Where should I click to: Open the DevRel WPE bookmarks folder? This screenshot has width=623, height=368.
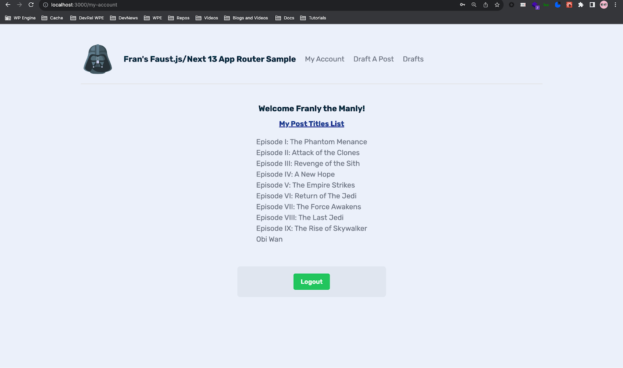tap(87, 18)
